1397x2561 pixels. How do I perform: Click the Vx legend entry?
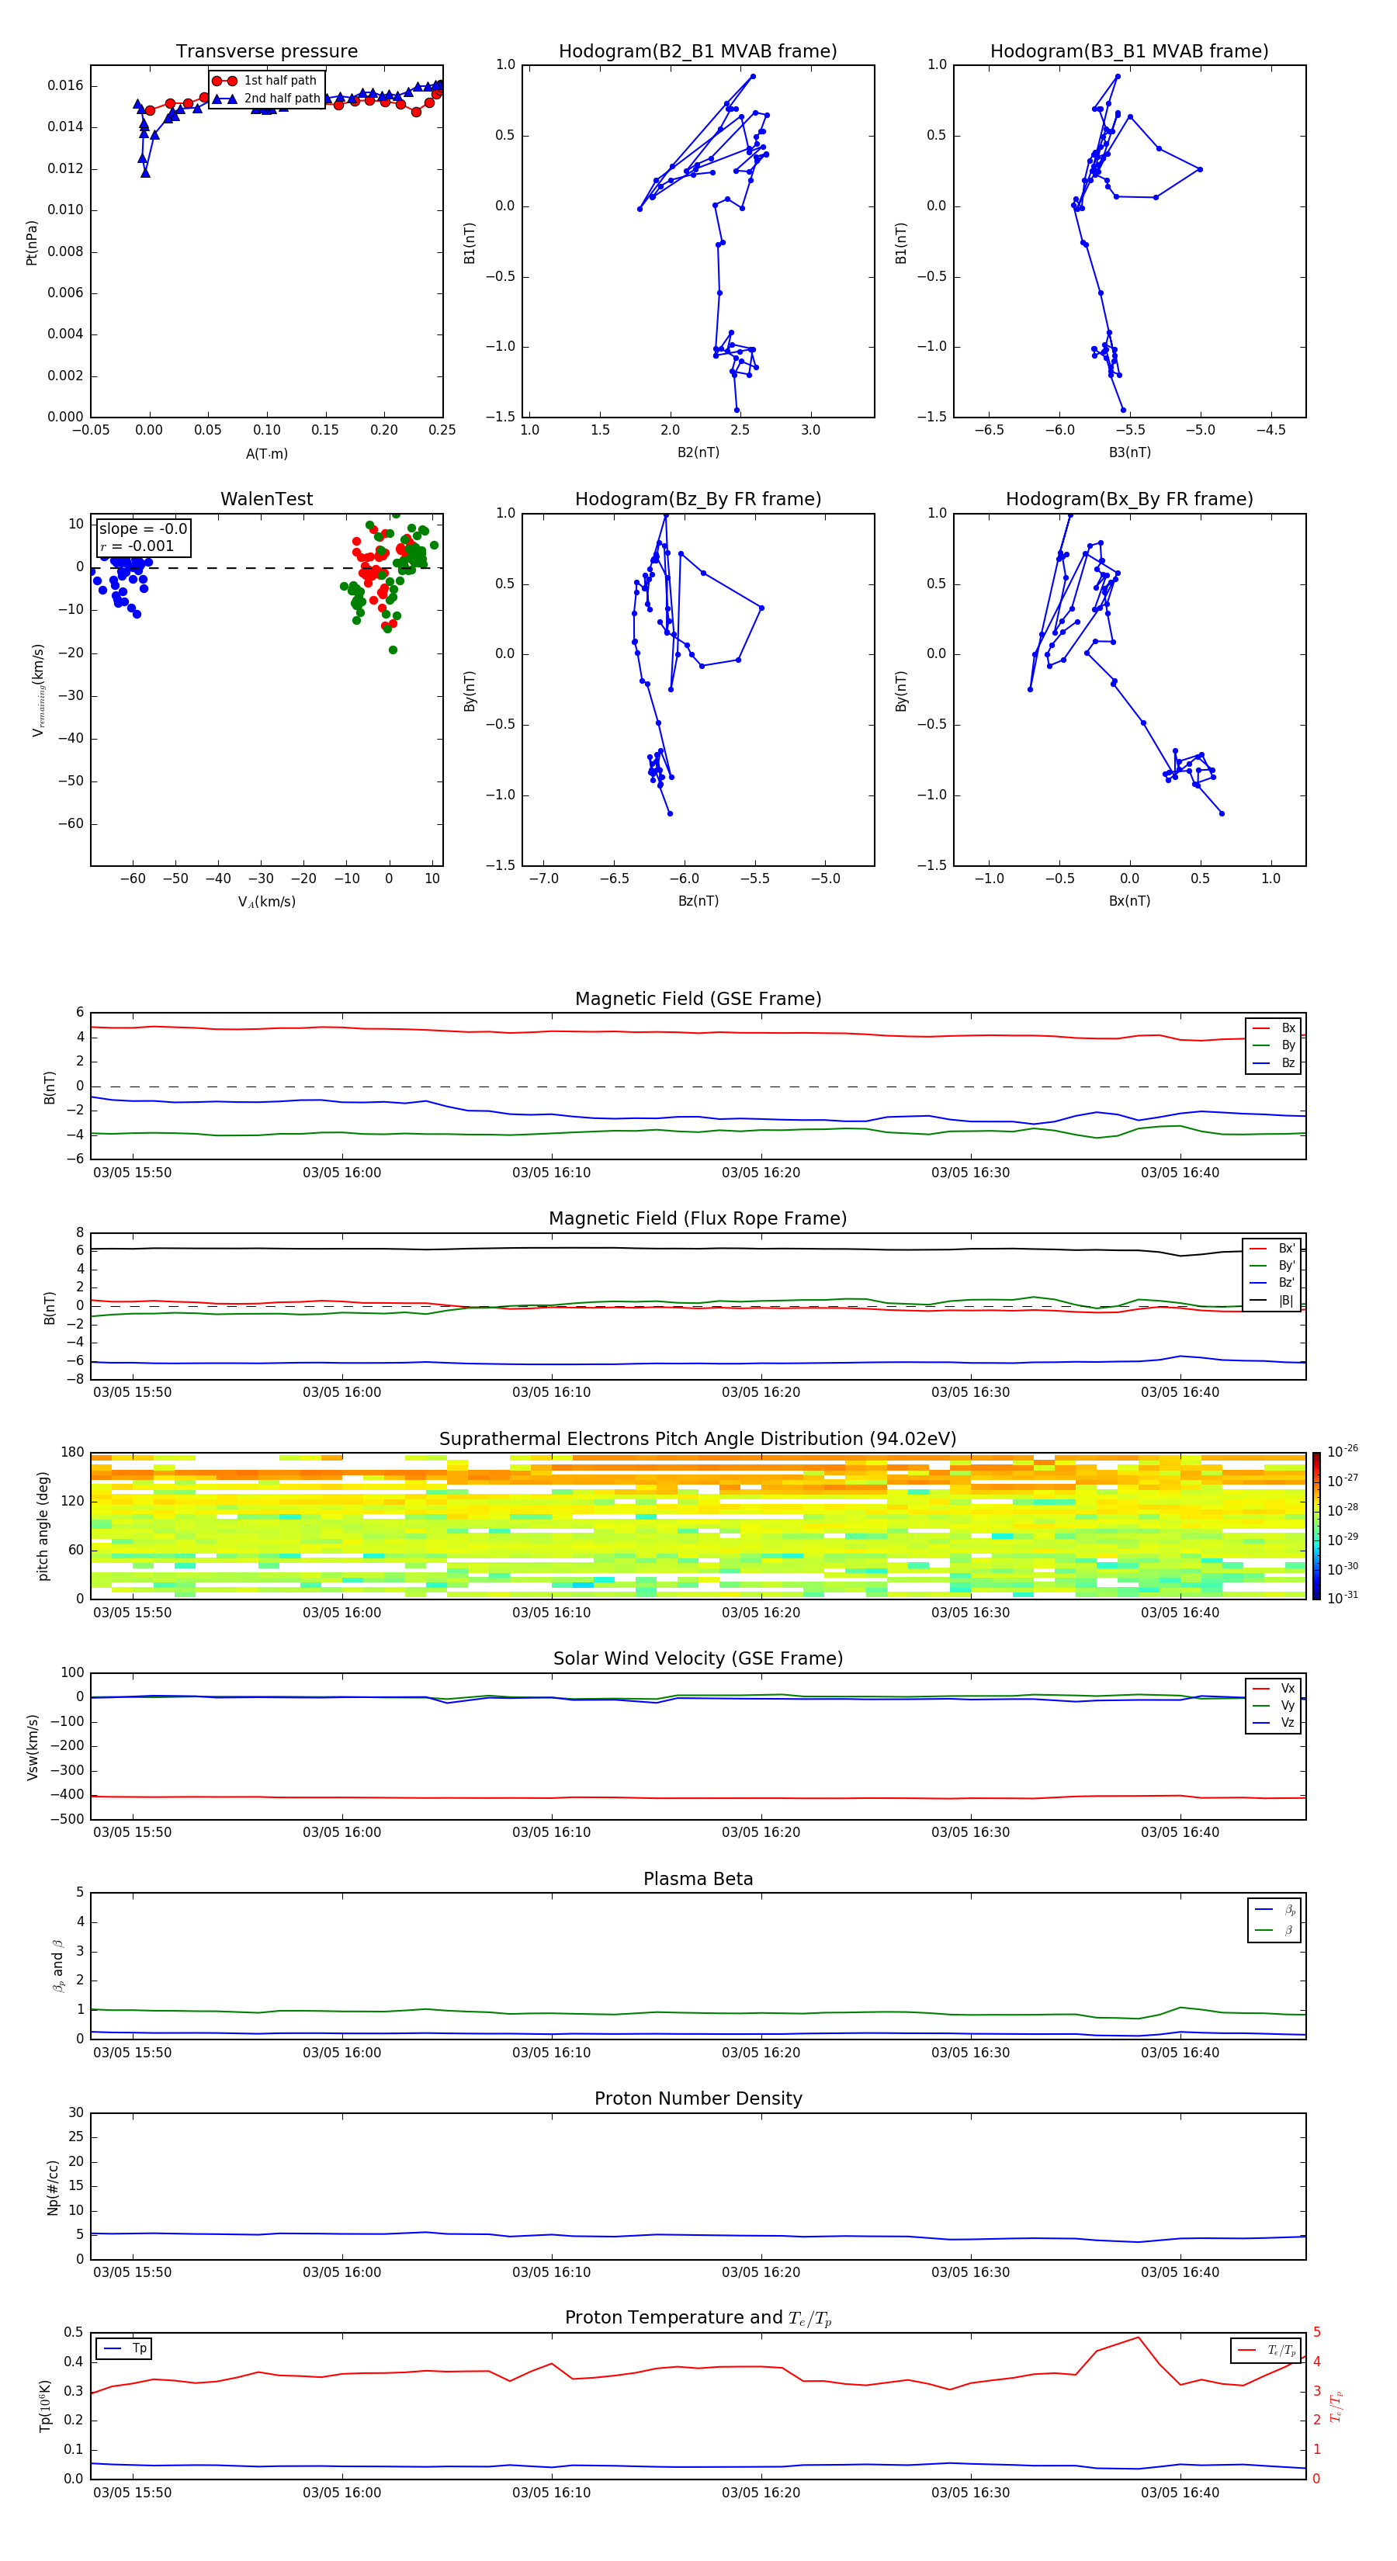(x=1274, y=1688)
